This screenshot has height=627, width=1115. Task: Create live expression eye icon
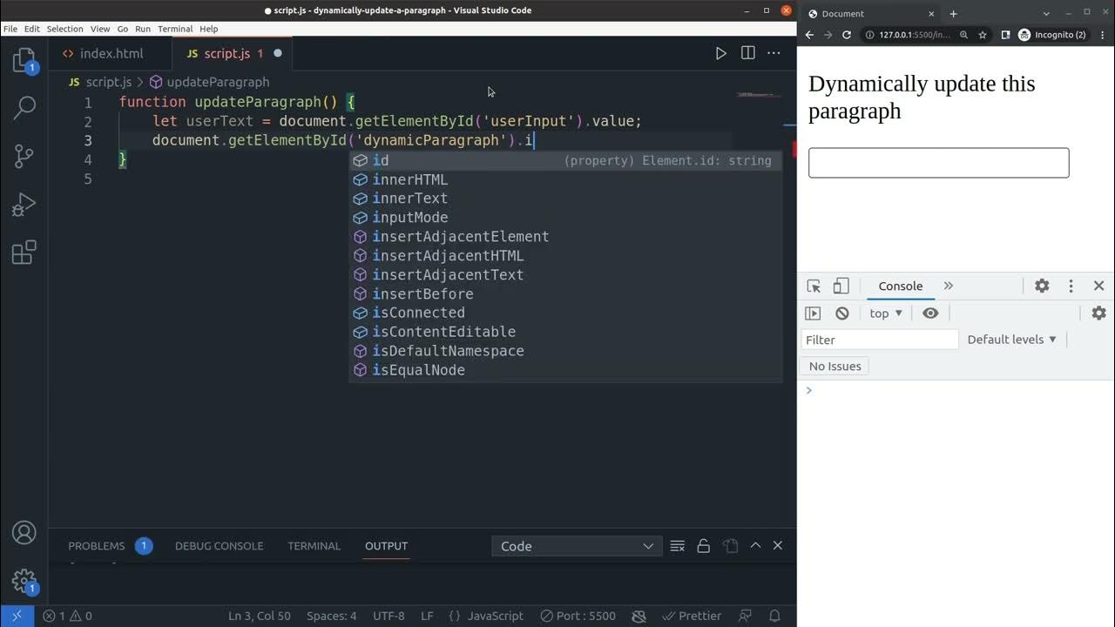(930, 313)
